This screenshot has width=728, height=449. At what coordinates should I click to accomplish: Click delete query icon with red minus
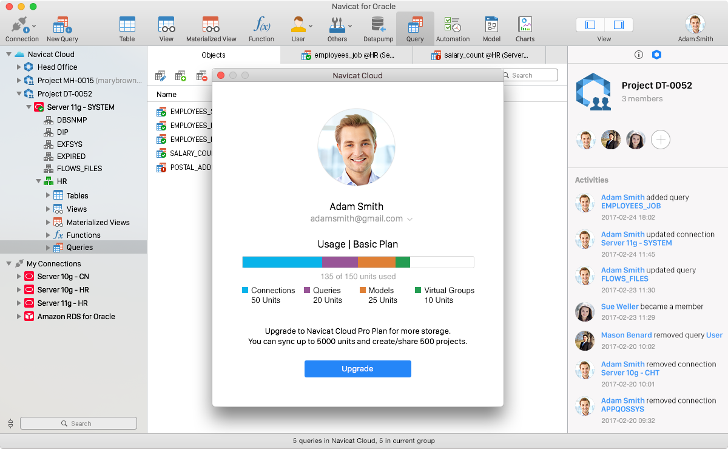[201, 76]
